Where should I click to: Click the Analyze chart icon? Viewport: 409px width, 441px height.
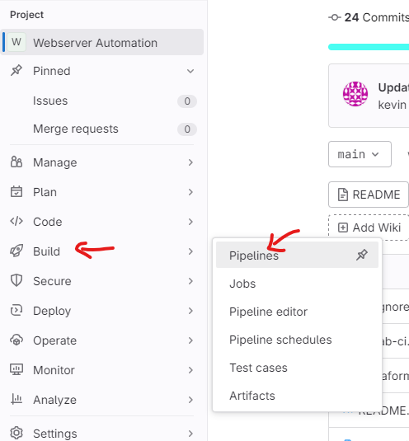point(16,399)
